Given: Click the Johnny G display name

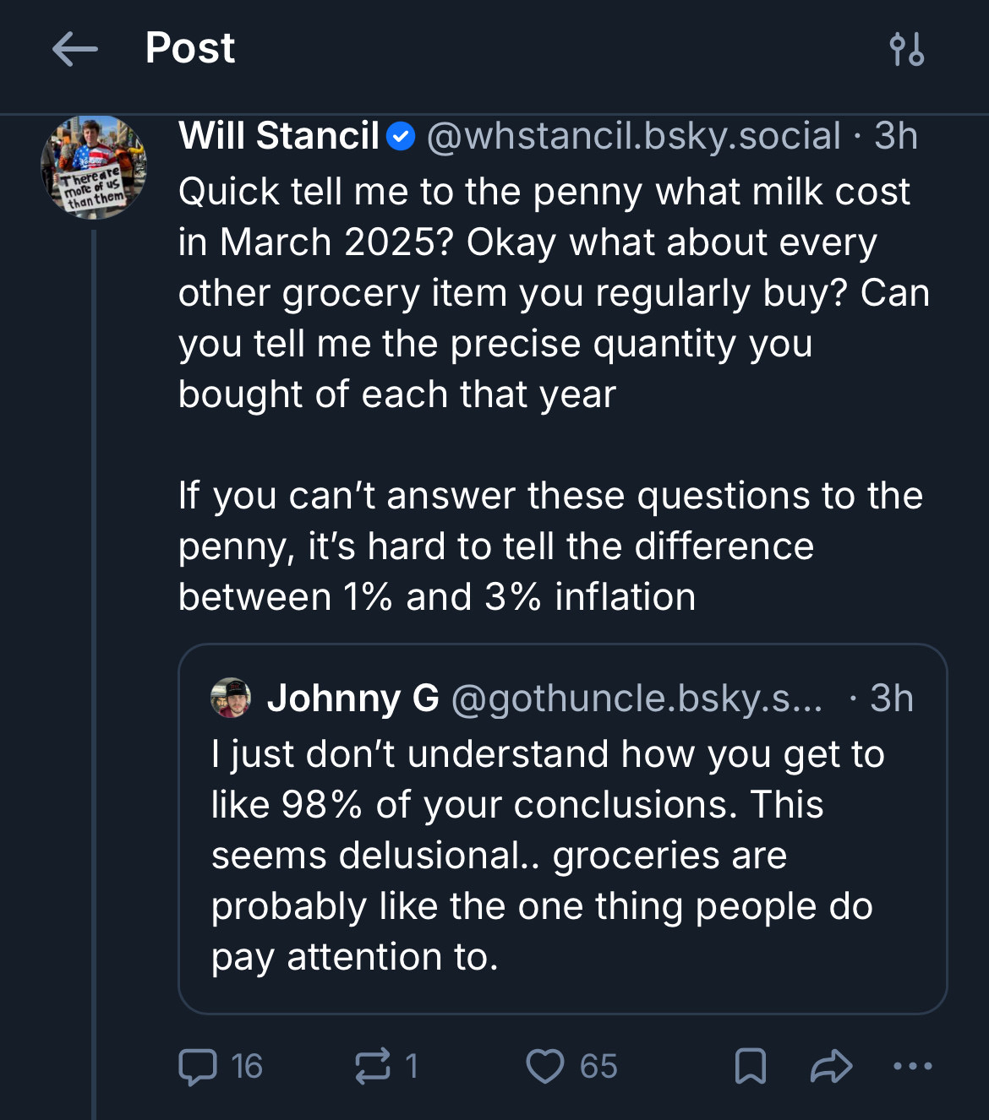Looking at the screenshot, I should pyautogui.click(x=352, y=699).
